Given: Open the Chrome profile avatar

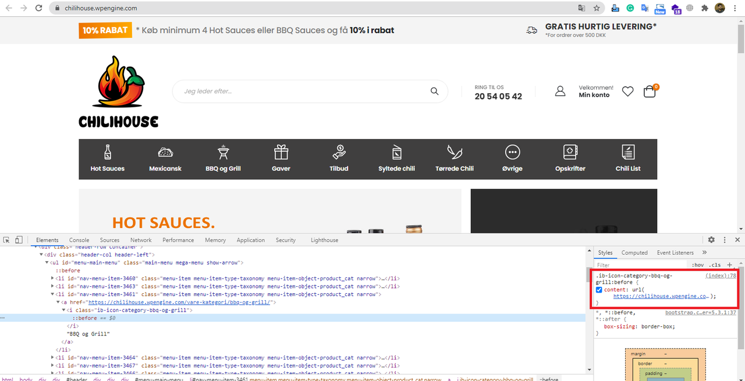Looking at the screenshot, I should 720,8.
